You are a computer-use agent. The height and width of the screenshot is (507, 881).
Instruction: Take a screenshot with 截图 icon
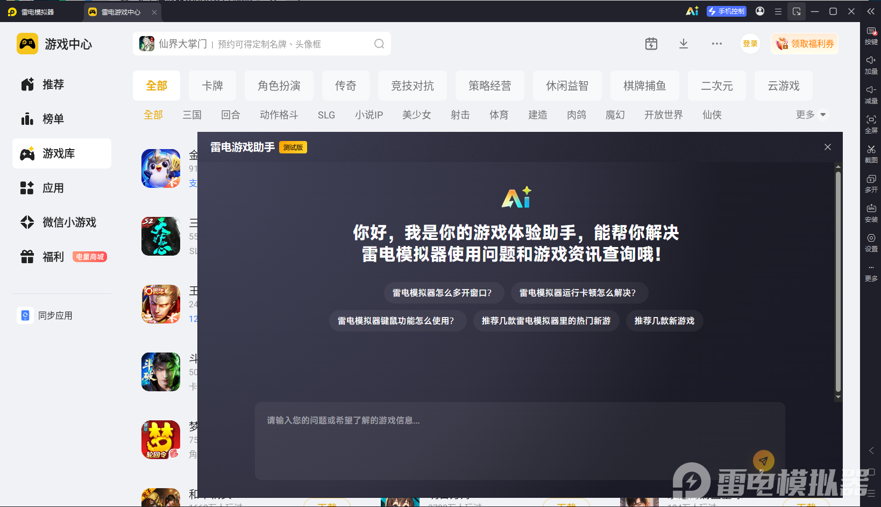point(871,154)
